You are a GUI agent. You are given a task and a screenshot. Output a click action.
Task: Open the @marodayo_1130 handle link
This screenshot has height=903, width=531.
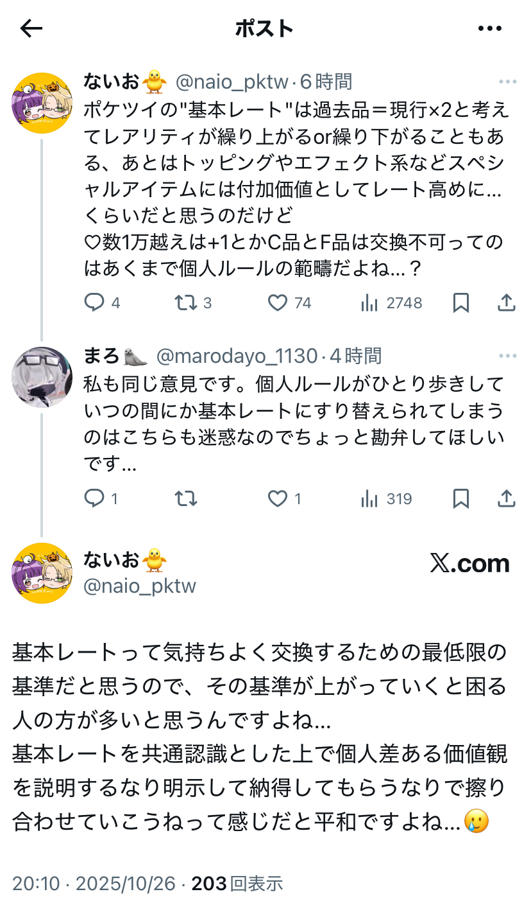tap(237, 356)
